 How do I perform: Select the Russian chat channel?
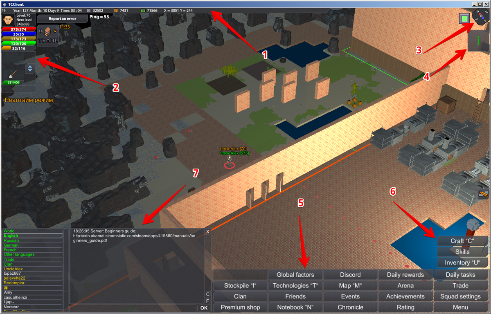[x=33, y=240]
